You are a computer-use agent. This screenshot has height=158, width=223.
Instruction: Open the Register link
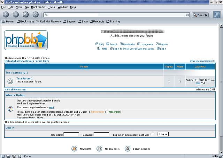(162, 44)
